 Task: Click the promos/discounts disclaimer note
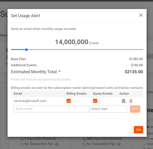click(x=41, y=79)
